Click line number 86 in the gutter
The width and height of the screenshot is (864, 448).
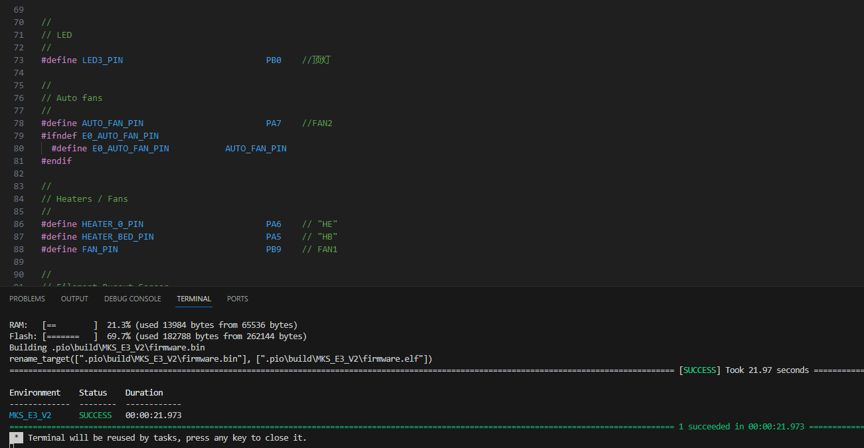pyautogui.click(x=19, y=224)
